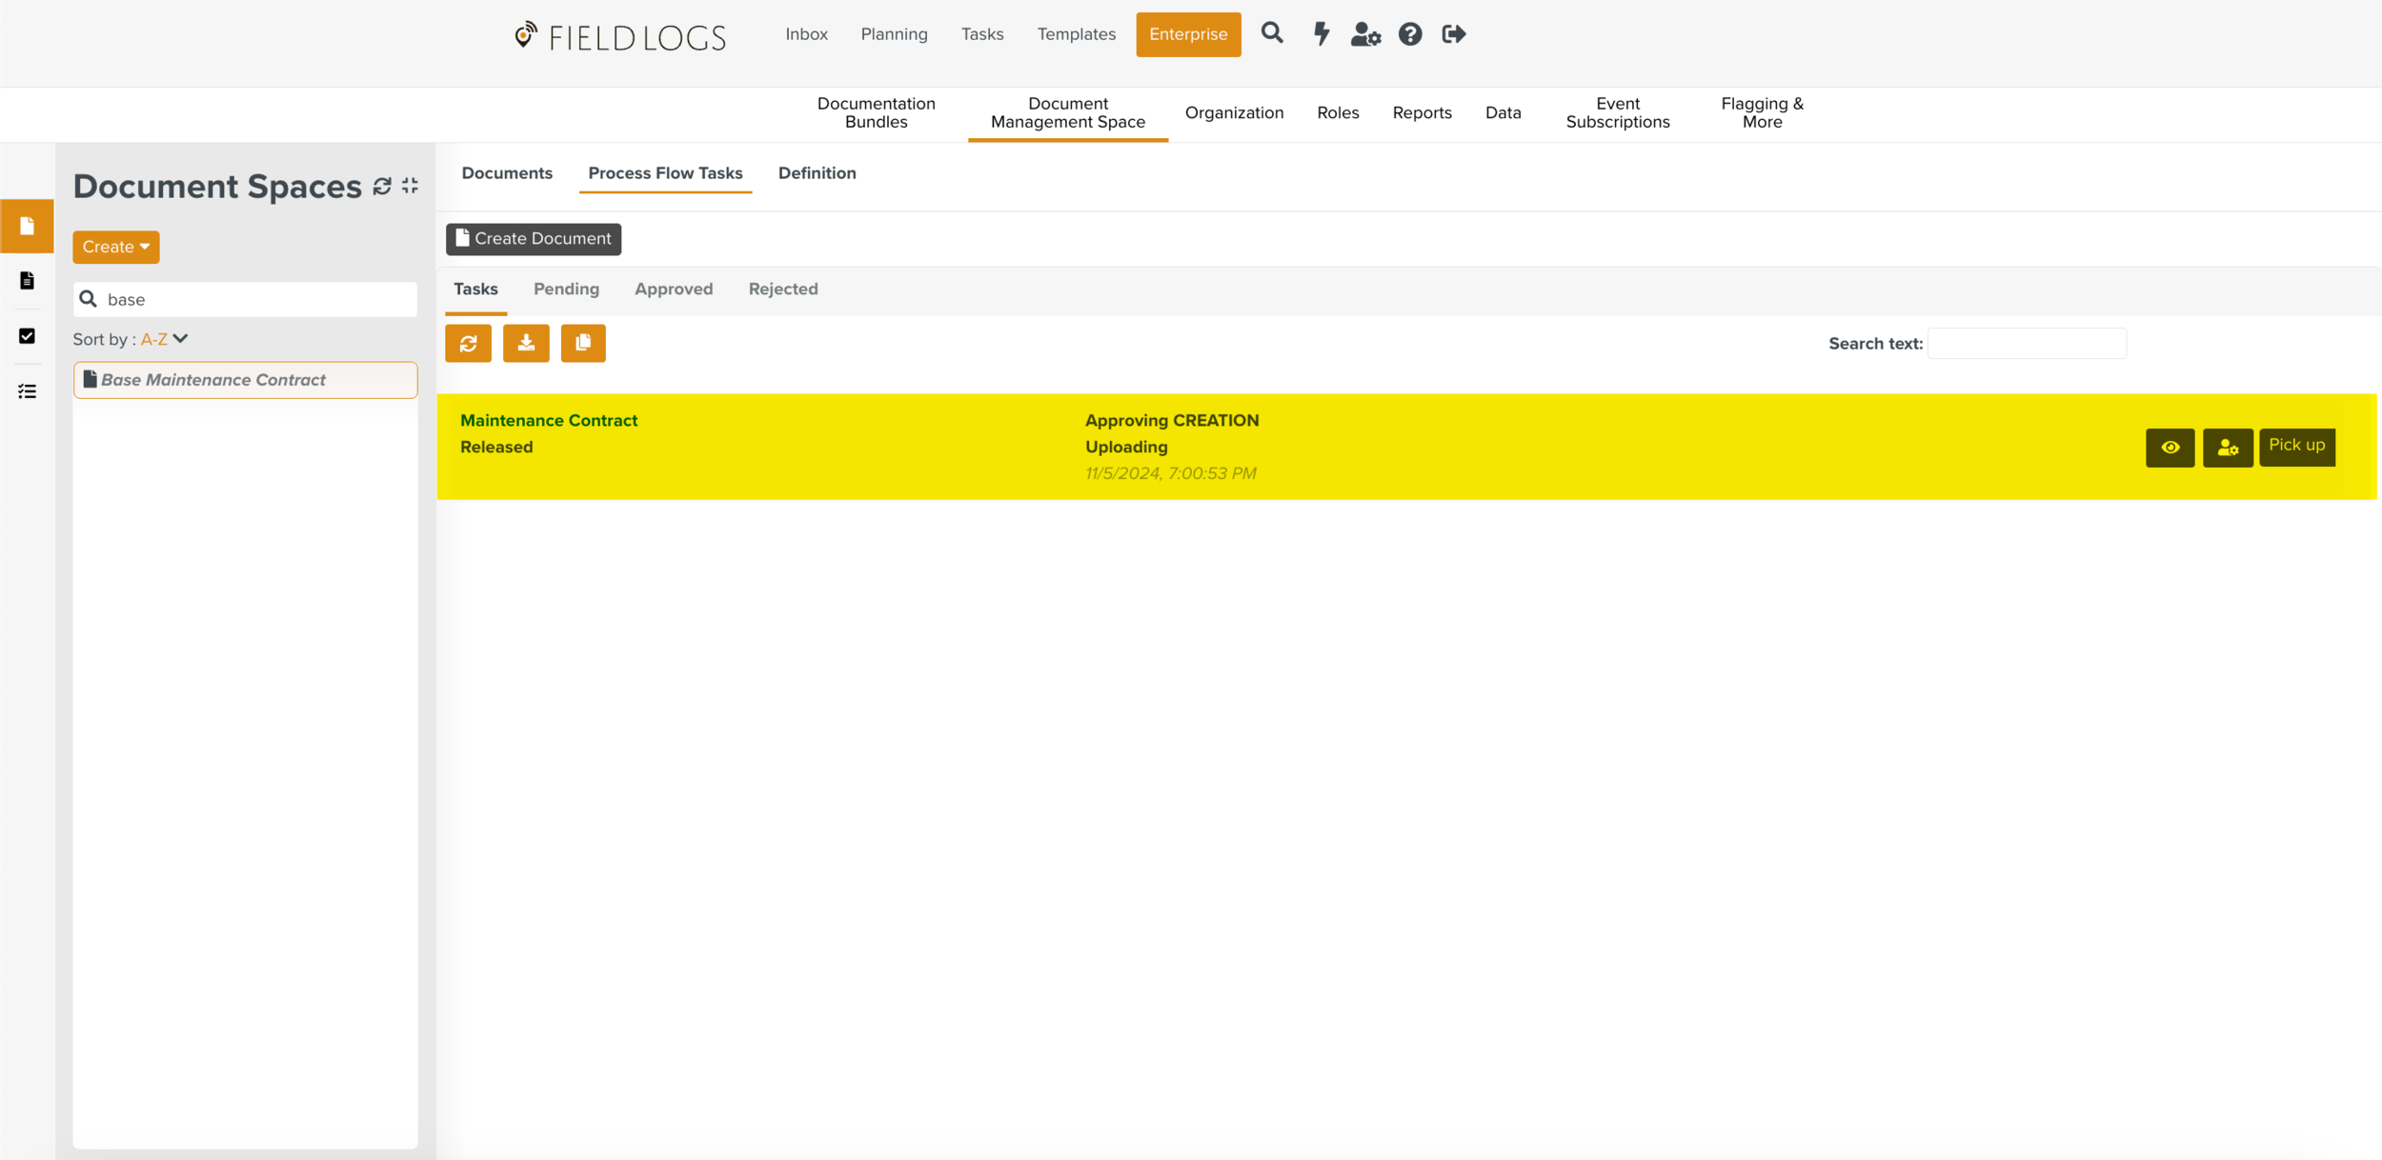Switch to the Pending tab
This screenshot has width=2382, height=1160.
click(x=566, y=290)
